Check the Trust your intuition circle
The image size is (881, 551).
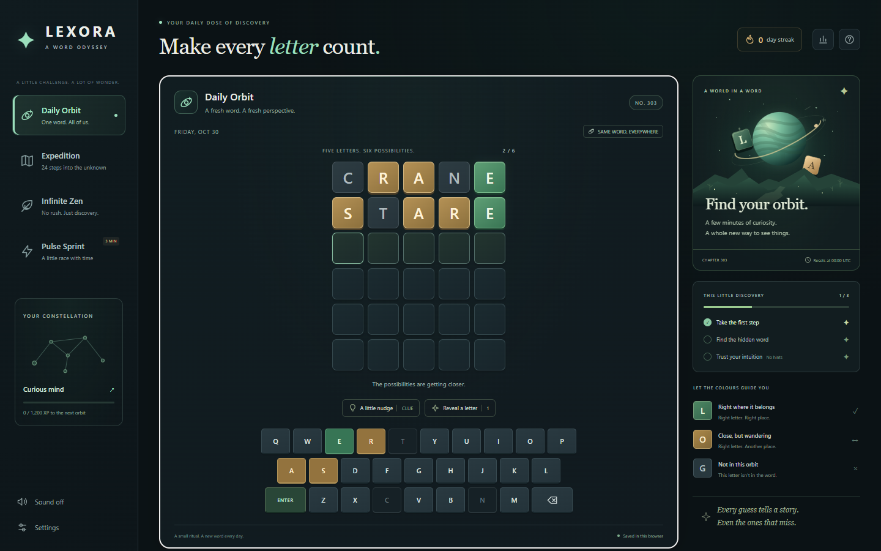click(x=708, y=357)
